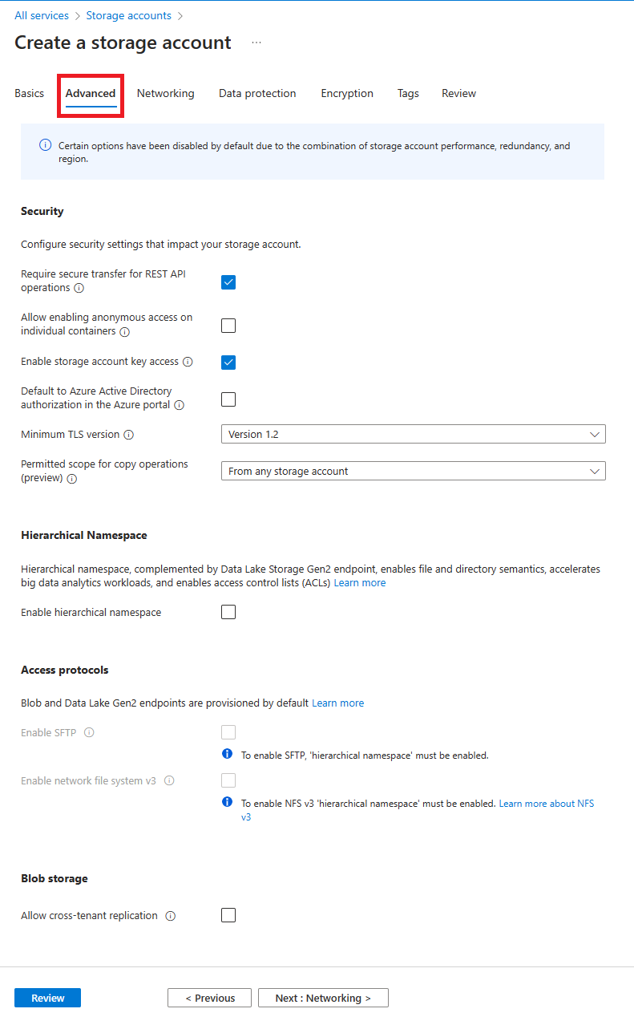Screen dimensions: 634x1025
Task: Open the Minimum TLS version dropdown
Action: coord(413,435)
